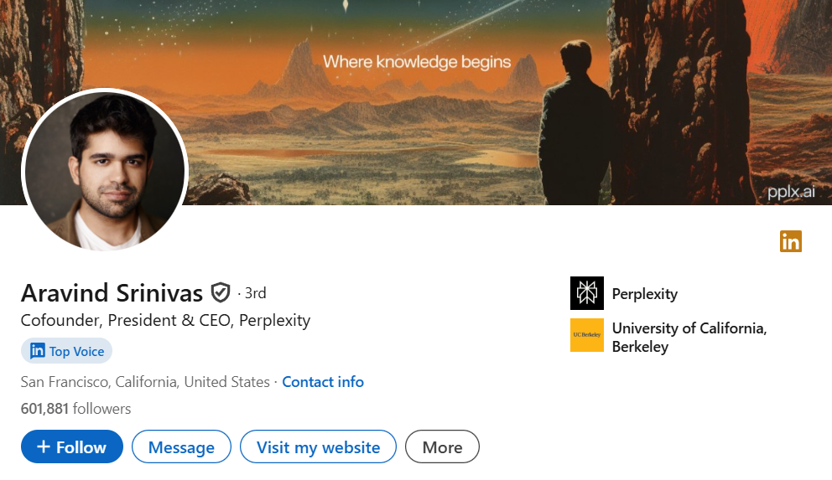
Task: Click the Perplexity company logo icon
Action: [586, 293]
